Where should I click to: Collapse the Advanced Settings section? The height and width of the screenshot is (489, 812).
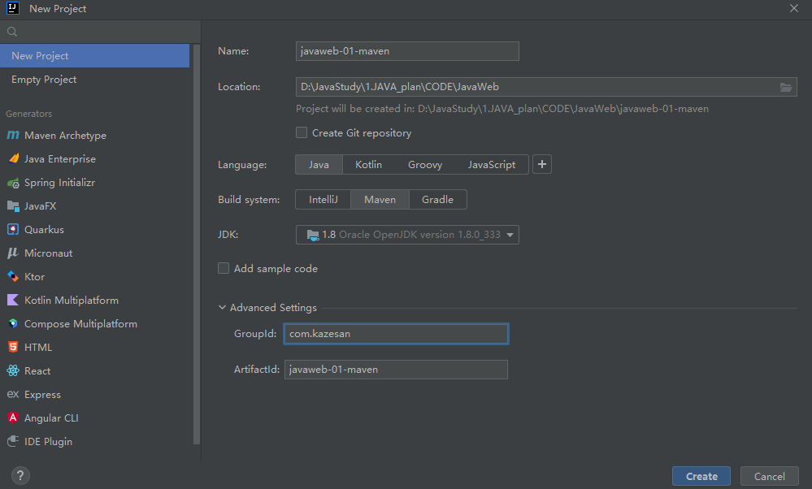point(223,308)
